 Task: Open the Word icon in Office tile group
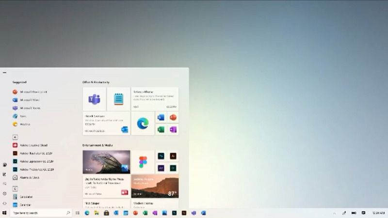pos(161,118)
